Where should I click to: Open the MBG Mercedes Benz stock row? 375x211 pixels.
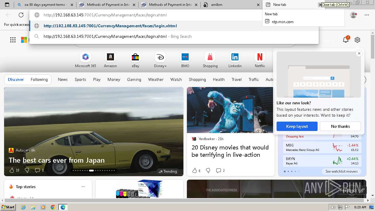322,147
